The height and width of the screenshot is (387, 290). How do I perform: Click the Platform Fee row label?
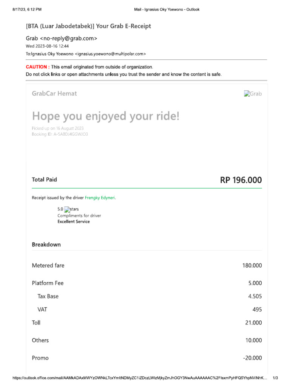coord(48,283)
